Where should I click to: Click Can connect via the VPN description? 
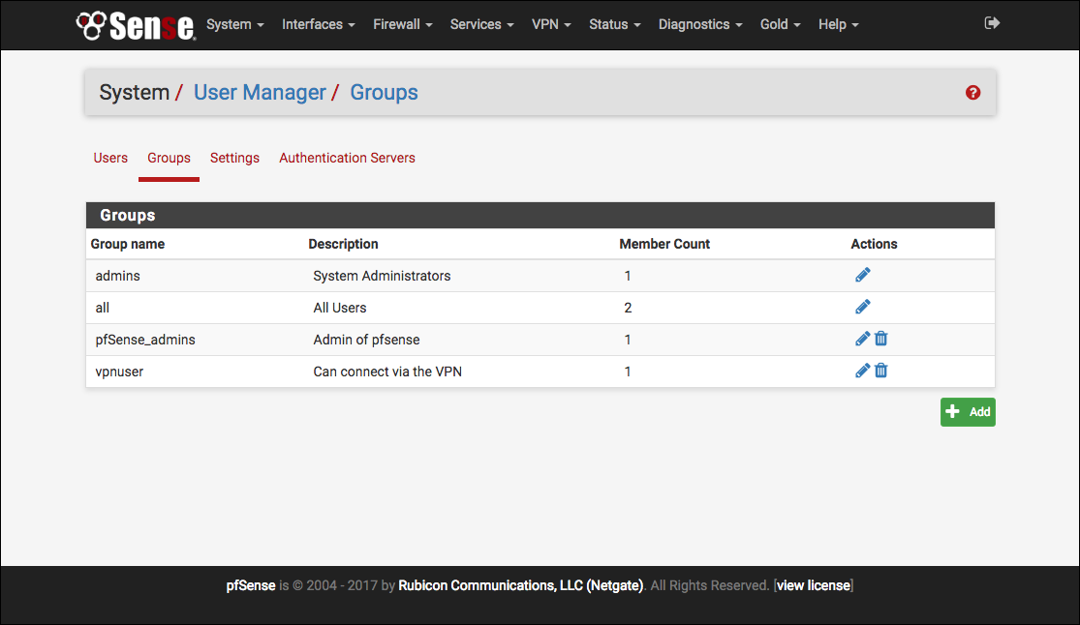(387, 371)
